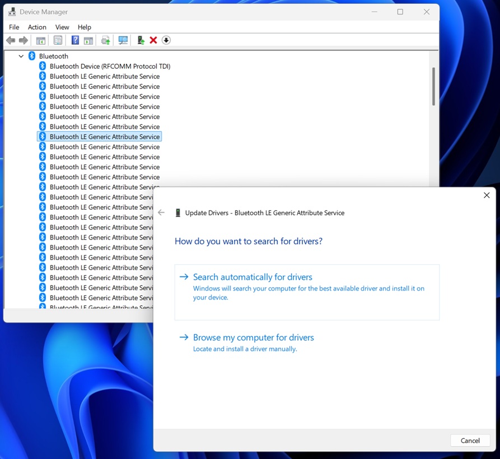The width and height of the screenshot is (500, 459).
Task: Click the Help icon in the toolbar
Action: [74, 40]
